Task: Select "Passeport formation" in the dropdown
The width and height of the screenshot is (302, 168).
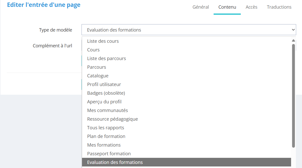Action: [109, 153]
